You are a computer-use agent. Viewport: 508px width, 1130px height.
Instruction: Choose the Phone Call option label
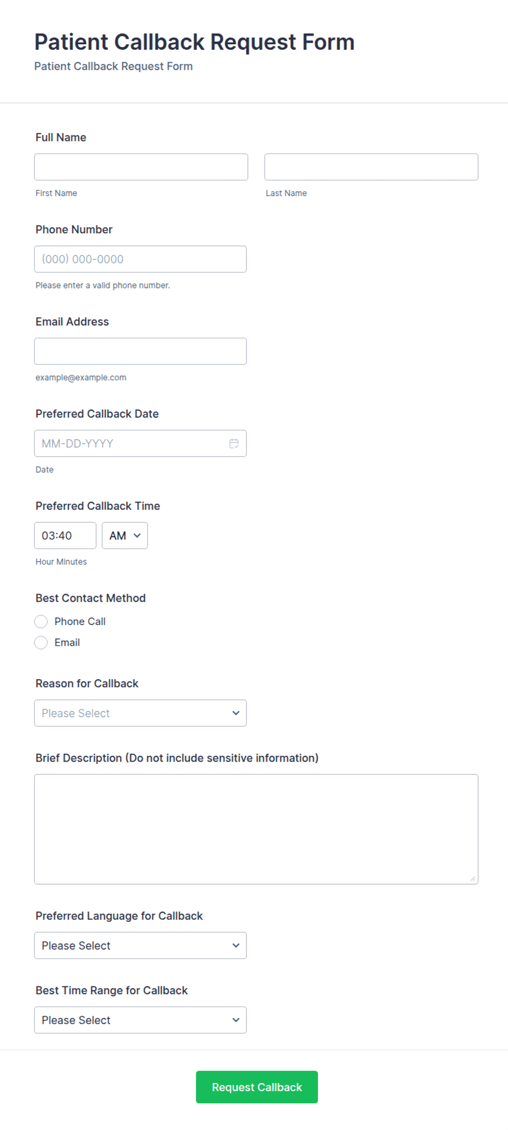tap(80, 621)
